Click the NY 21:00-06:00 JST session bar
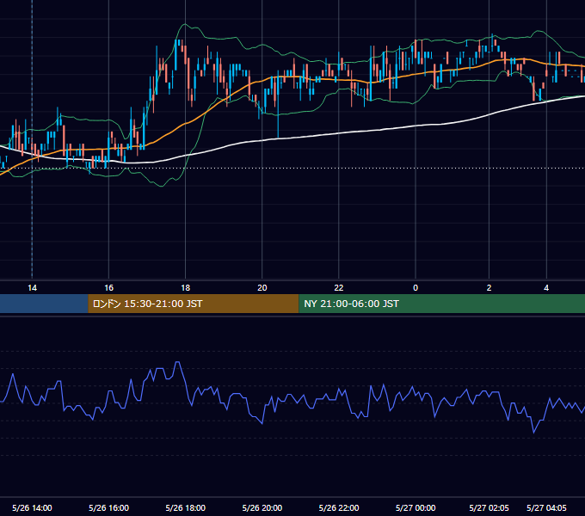This screenshot has height=516, width=585. point(441,304)
